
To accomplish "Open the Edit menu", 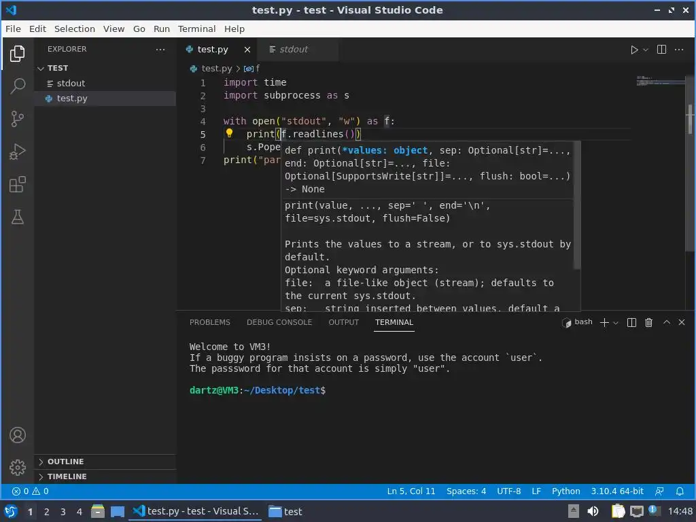I will 38,29.
